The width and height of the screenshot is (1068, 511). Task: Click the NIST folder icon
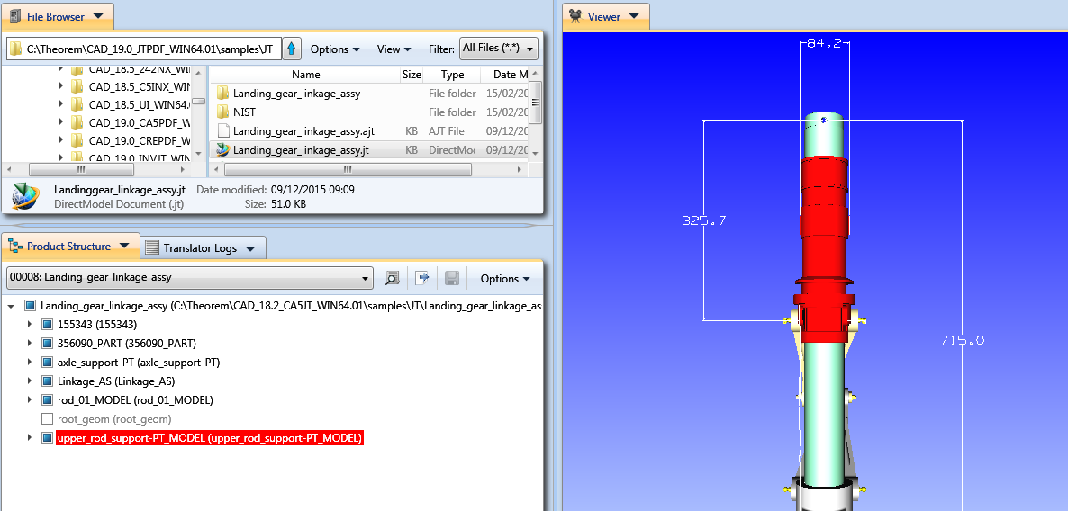click(x=222, y=112)
